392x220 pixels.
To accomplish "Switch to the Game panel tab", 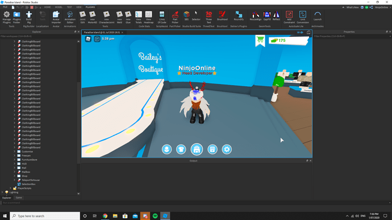I will (x=19, y=197).
